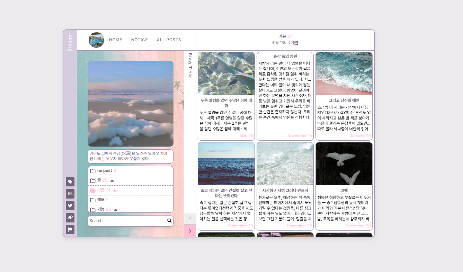Click the folder icon beside 글
Viewport: 463px width, 272px height.
pyautogui.click(x=93, y=181)
